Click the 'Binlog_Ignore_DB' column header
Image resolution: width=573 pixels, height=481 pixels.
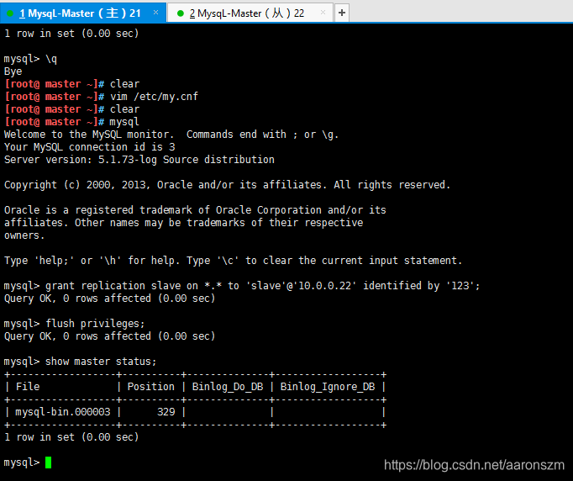[328, 387]
